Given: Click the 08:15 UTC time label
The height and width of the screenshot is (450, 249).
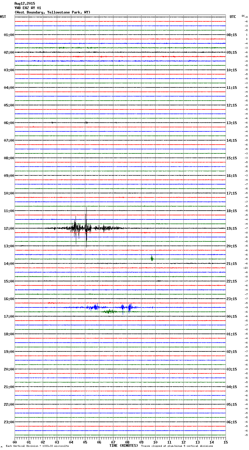Looking at the screenshot, I should (x=232, y=35).
